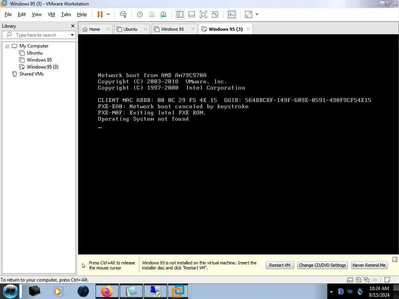Click the Suspend (pause) VM button
The image size is (399, 299).
tap(100, 14)
